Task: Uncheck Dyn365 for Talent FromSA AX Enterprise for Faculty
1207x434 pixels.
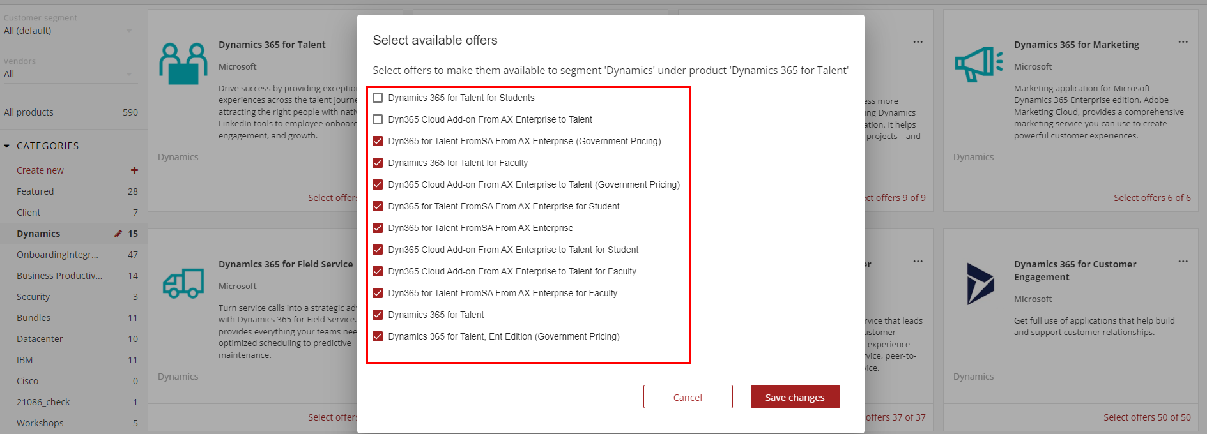Action: (378, 293)
